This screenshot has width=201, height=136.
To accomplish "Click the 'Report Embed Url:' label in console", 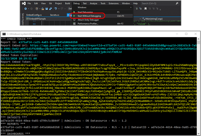I will click(15, 45).
